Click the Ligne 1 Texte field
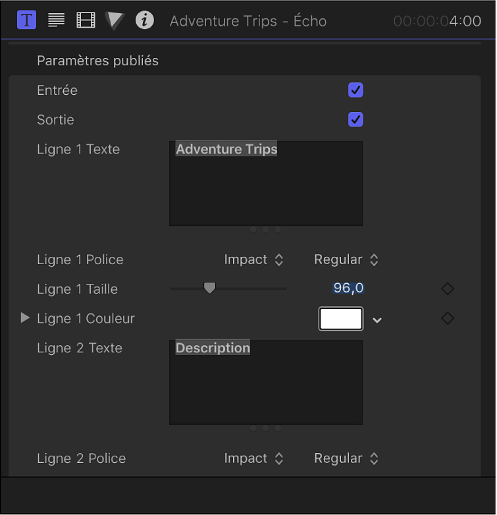Screen dimensions: 497x515 (x=266, y=183)
